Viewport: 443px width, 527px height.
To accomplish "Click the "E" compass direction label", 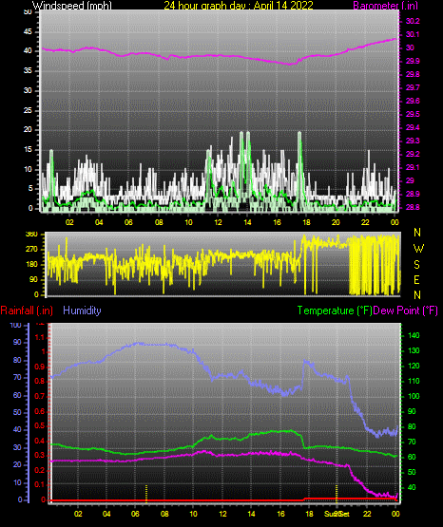I will (416, 279).
